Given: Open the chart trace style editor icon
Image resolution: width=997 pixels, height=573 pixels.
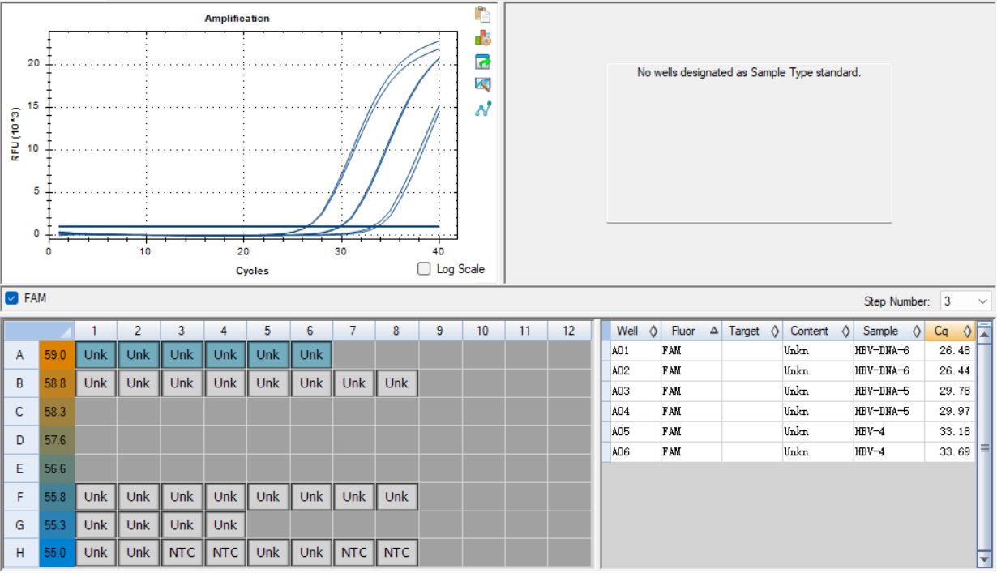Looking at the screenshot, I should click(483, 84).
